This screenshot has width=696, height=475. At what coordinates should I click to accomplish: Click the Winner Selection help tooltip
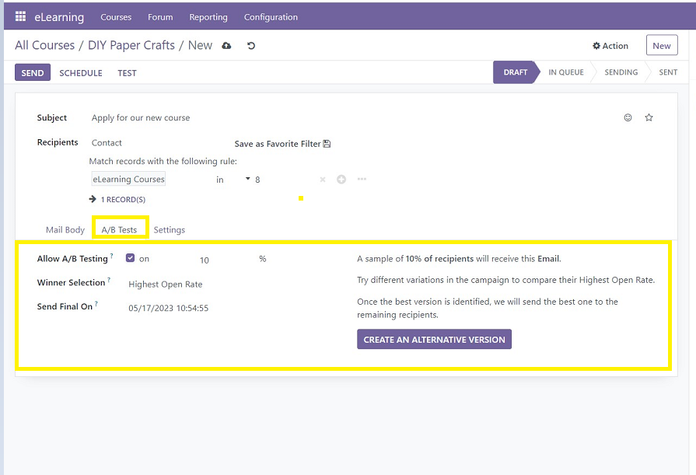click(109, 279)
